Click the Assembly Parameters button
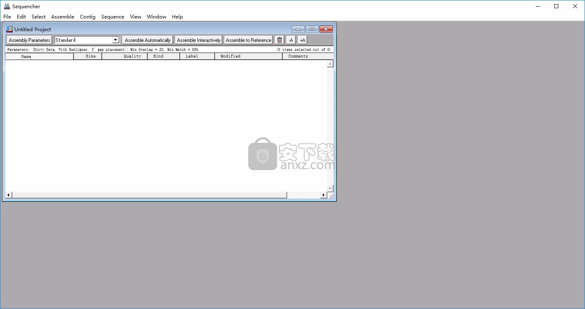The image size is (585, 309). 30,40
